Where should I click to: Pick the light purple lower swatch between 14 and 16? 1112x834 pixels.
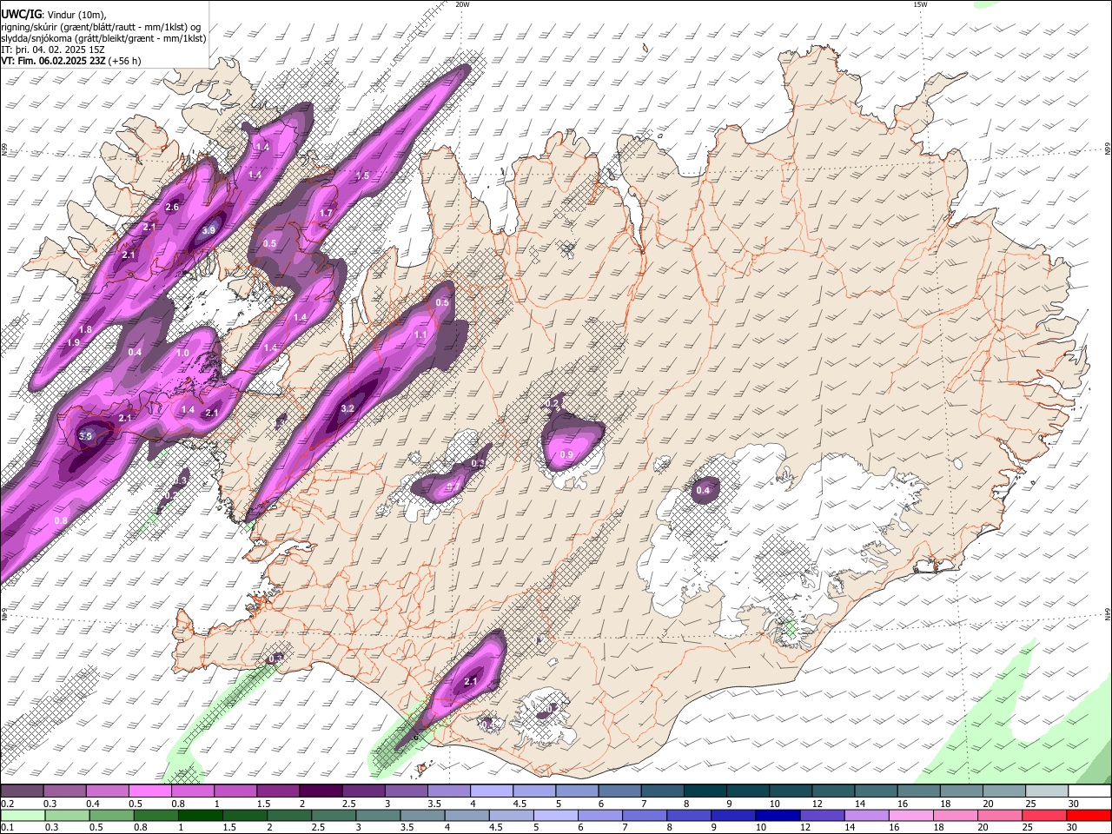(865, 815)
